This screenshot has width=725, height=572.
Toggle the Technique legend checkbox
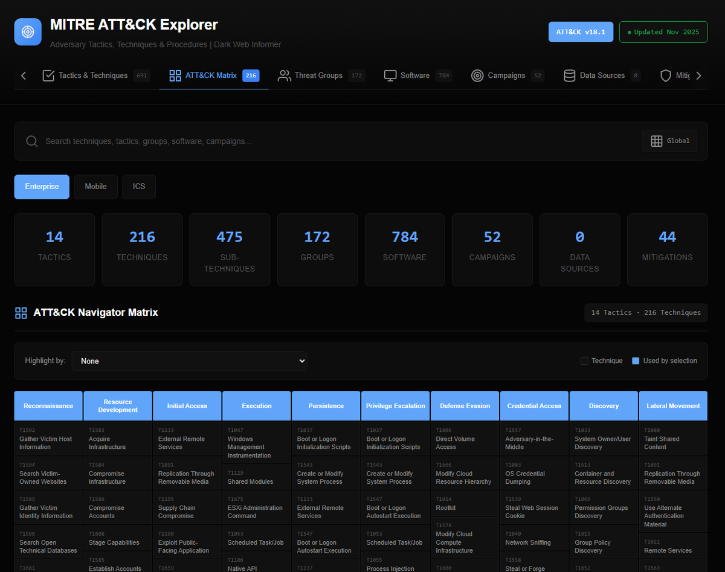[x=584, y=361]
